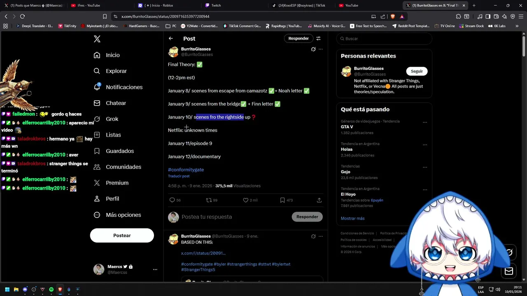The width and height of the screenshot is (527, 296).
Task: Open Holaa trend options dots
Action: tap(425, 145)
